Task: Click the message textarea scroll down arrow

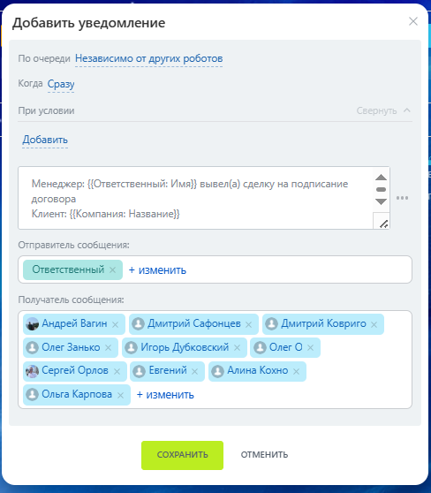Action: 381,201
